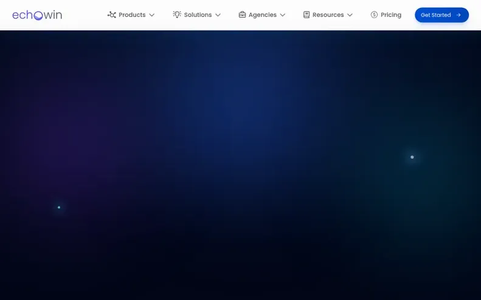This screenshot has height=300, width=481.
Task: Click the arrow icon in Get Started
Action: [x=459, y=15]
